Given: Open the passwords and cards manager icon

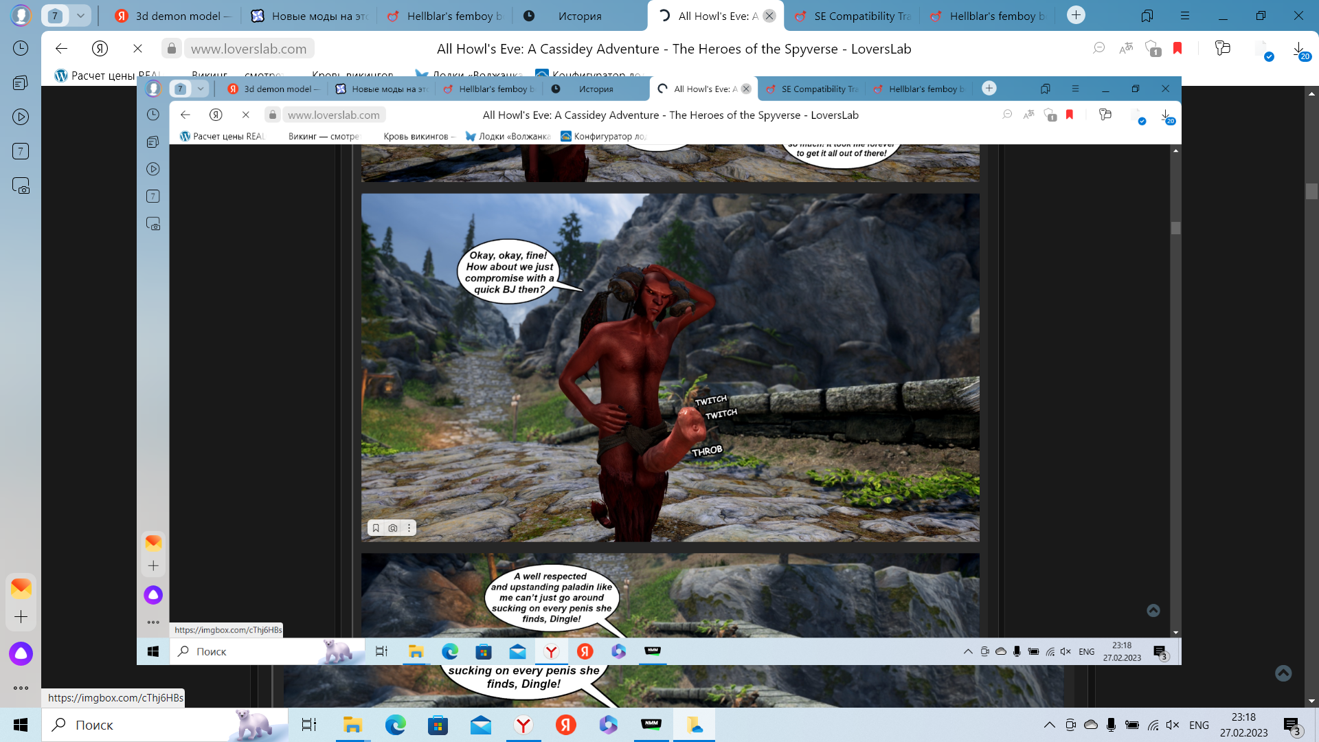Looking at the screenshot, I should point(1222,48).
